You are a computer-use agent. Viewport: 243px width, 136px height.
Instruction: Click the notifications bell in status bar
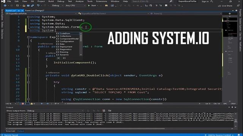click(x=239, y=135)
